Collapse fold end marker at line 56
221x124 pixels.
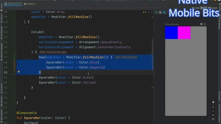pyautogui.click(x=15, y=103)
